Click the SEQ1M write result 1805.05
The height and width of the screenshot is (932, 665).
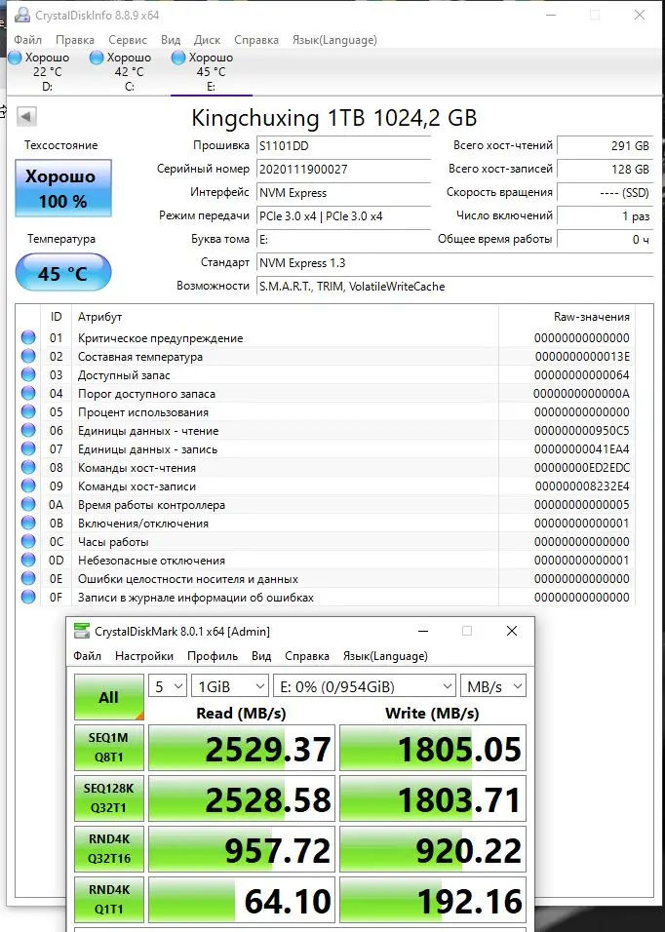pos(433,748)
